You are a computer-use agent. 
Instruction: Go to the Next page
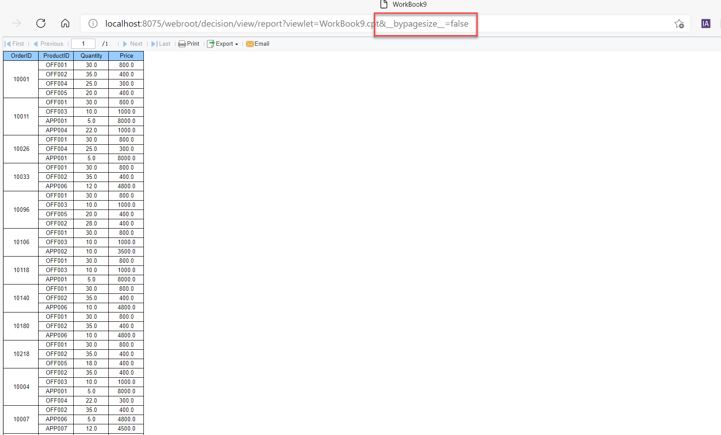(132, 43)
